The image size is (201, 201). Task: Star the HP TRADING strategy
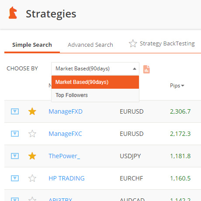pos(32,178)
